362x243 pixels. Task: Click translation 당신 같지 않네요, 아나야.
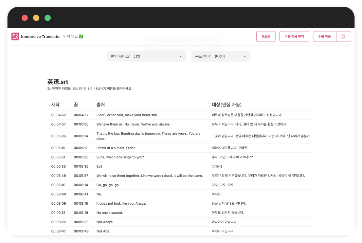[229, 203]
